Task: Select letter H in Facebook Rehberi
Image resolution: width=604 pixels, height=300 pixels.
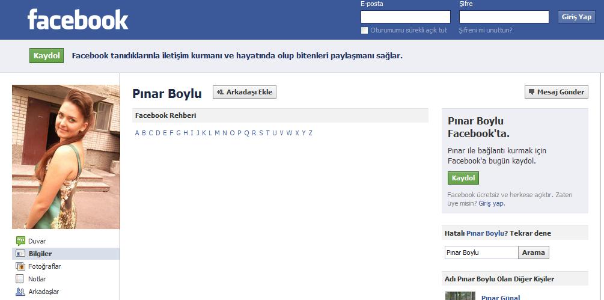Action: [186, 133]
